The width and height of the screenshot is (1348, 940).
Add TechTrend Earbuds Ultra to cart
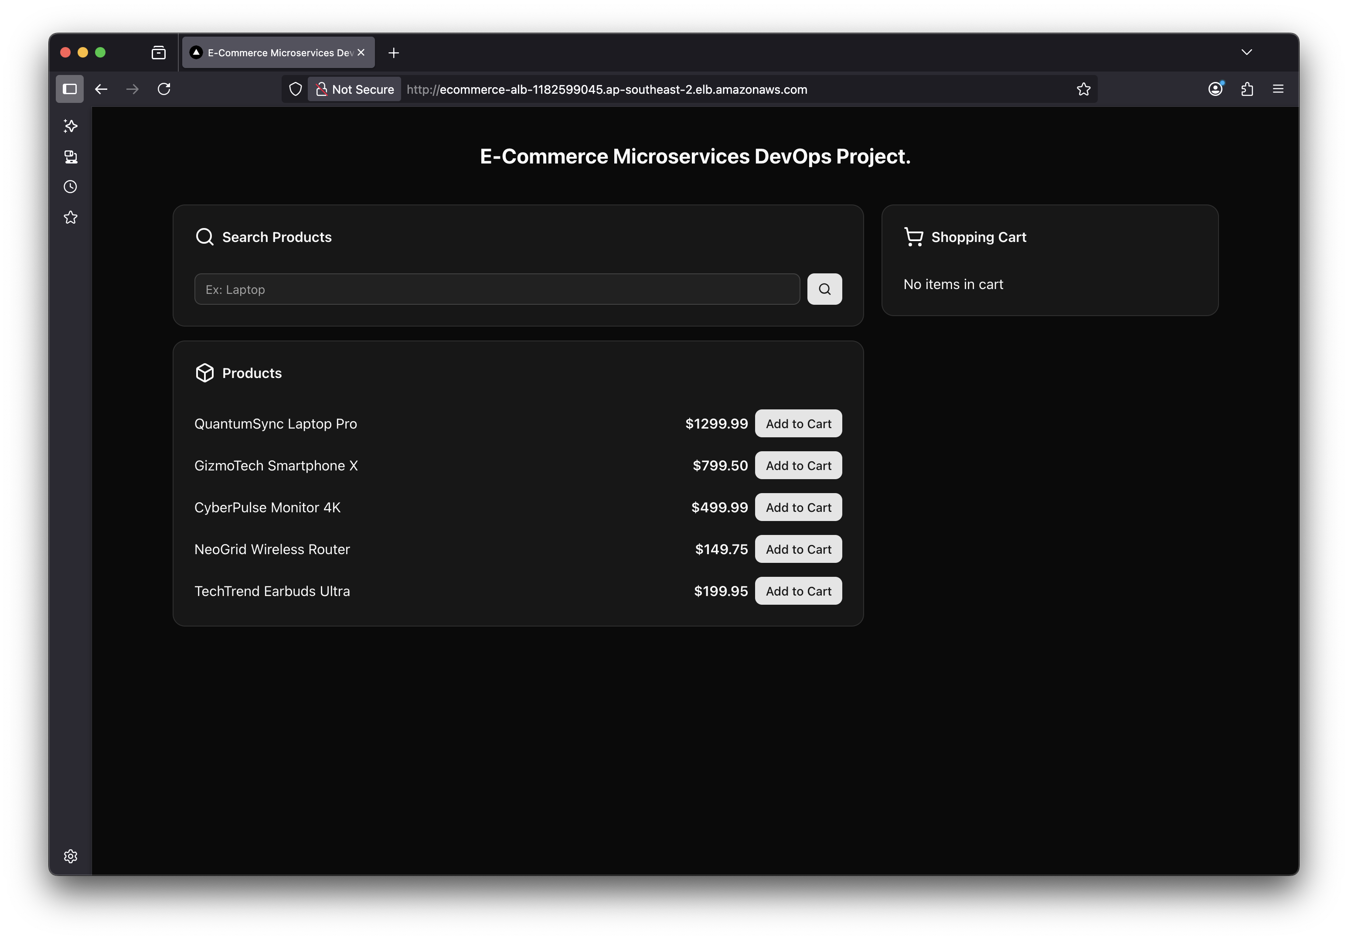click(x=798, y=591)
